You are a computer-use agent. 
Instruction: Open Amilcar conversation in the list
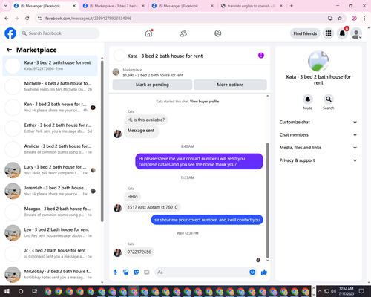[50, 149]
